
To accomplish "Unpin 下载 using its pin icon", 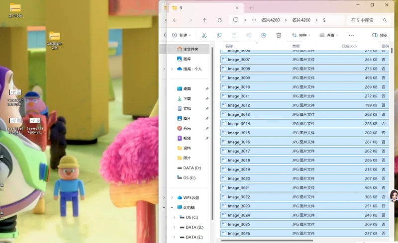I will tap(207, 98).
